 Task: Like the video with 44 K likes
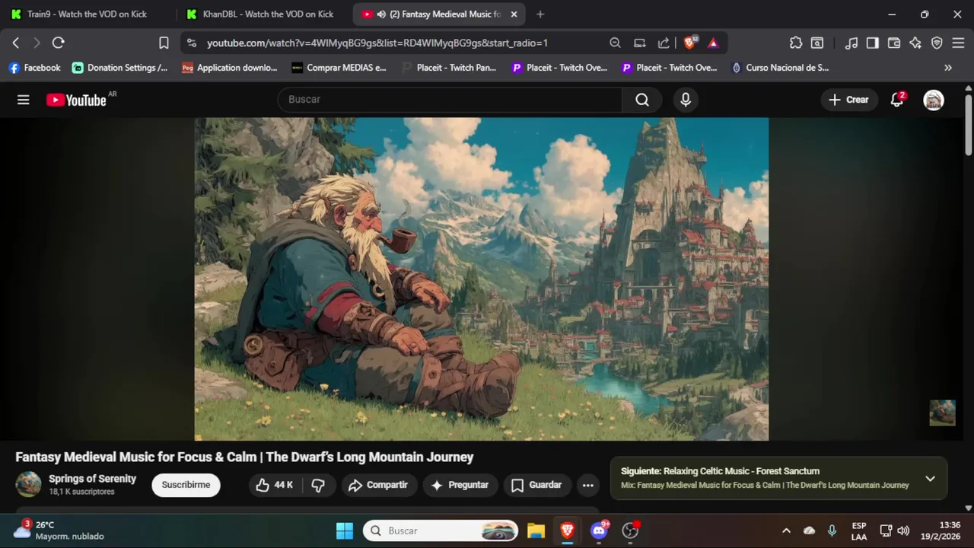click(275, 485)
